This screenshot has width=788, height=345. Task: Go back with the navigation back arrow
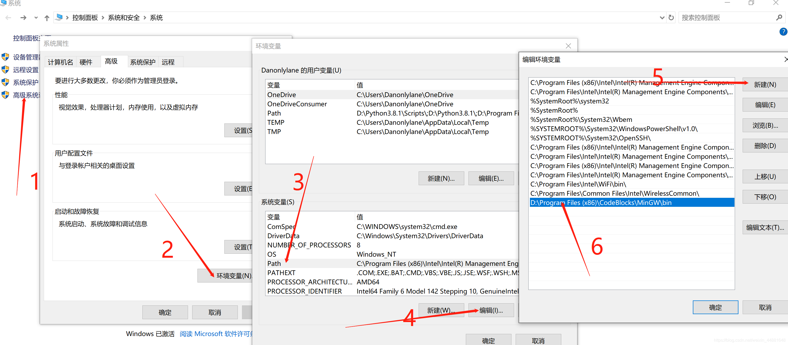(8, 18)
